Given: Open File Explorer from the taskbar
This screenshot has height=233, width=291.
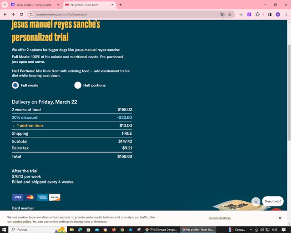Looking at the screenshot, I should [x=72, y=230].
